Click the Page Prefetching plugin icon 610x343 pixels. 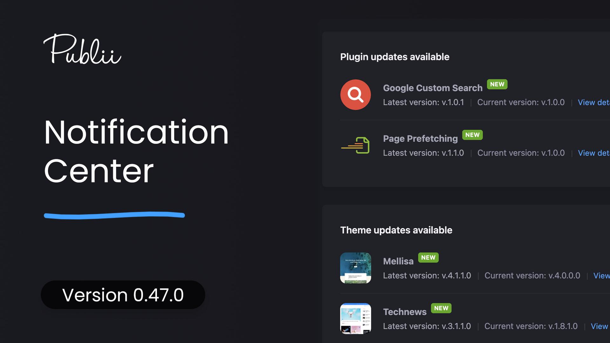356,145
